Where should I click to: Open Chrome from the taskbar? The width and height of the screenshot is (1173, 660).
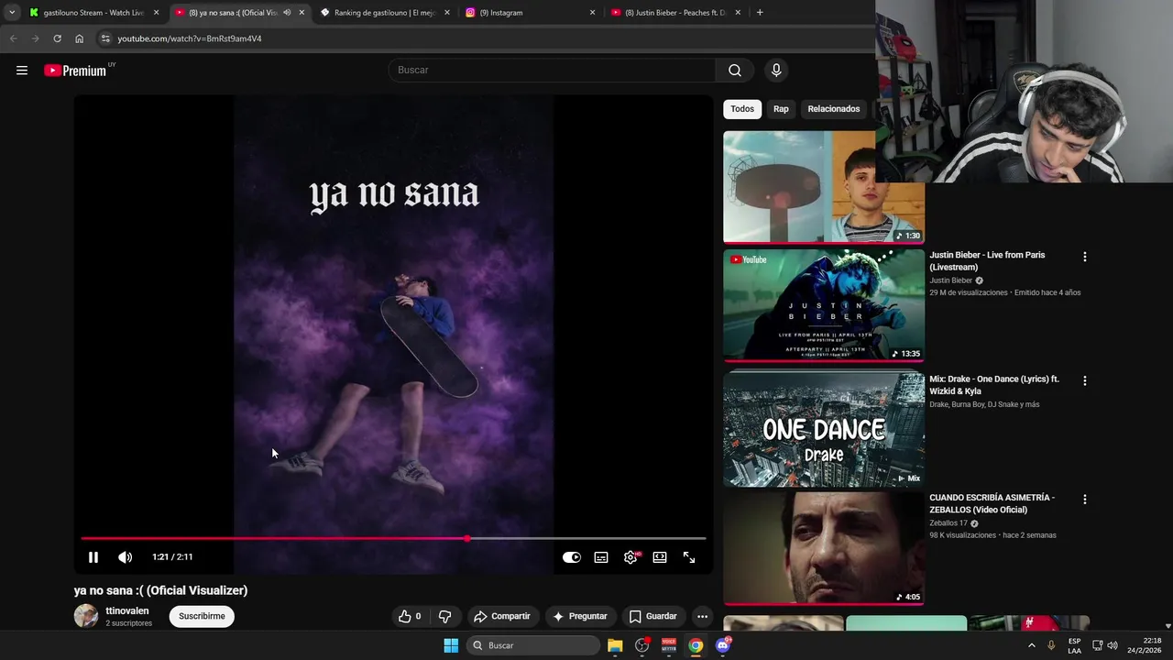click(696, 645)
